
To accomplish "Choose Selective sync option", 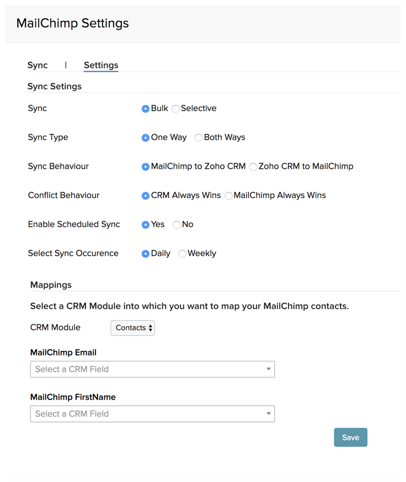I will [175, 109].
